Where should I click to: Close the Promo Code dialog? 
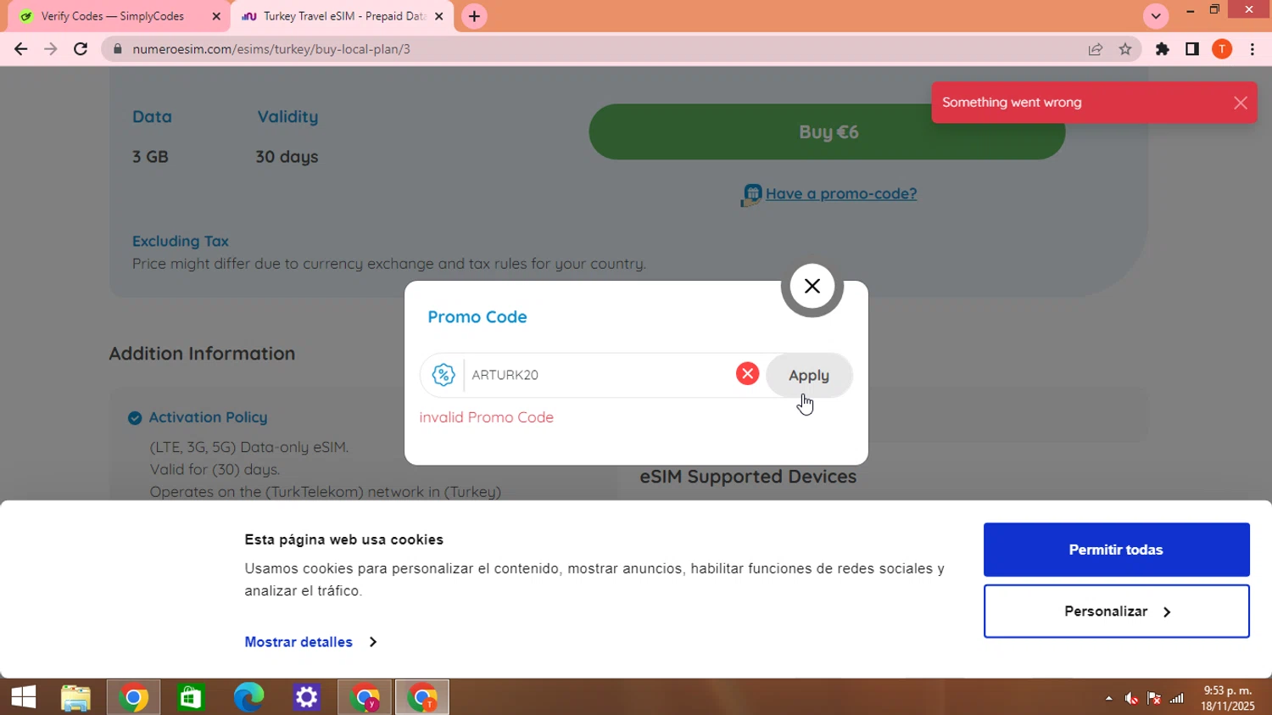812,287
